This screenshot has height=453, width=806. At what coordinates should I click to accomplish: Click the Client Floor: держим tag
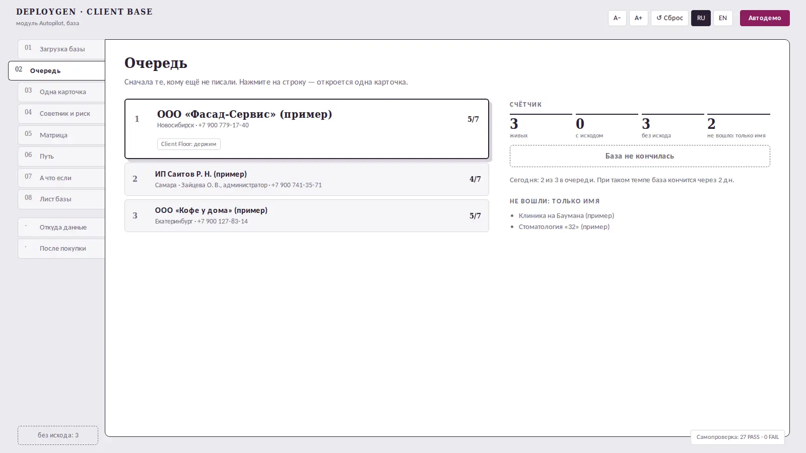(189, 144)
